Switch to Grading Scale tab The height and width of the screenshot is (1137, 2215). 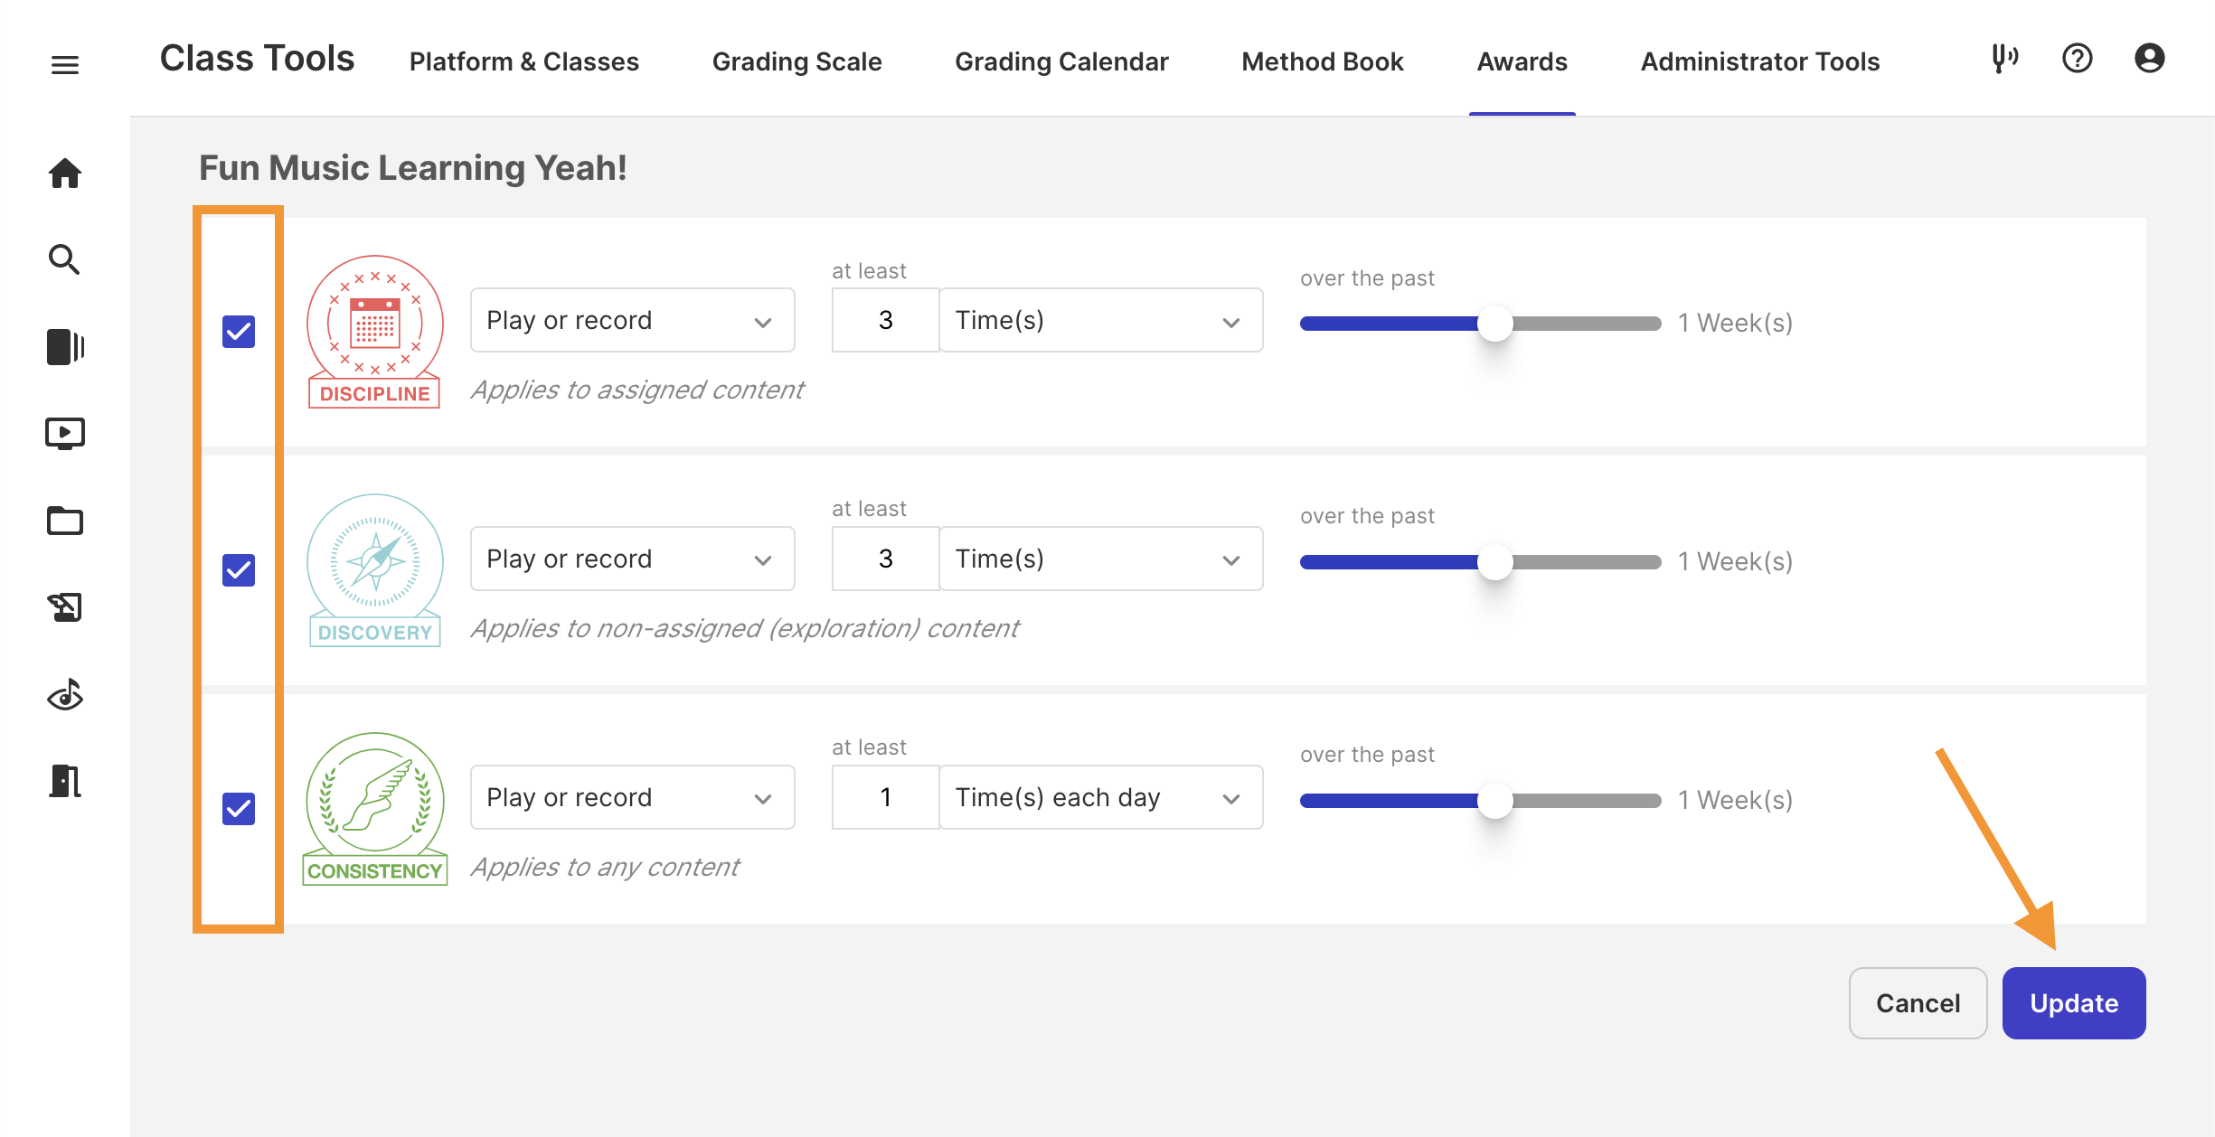(797, 61)
